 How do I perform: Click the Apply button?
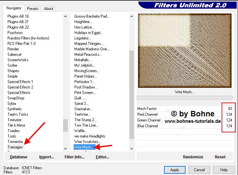point(175,170)
